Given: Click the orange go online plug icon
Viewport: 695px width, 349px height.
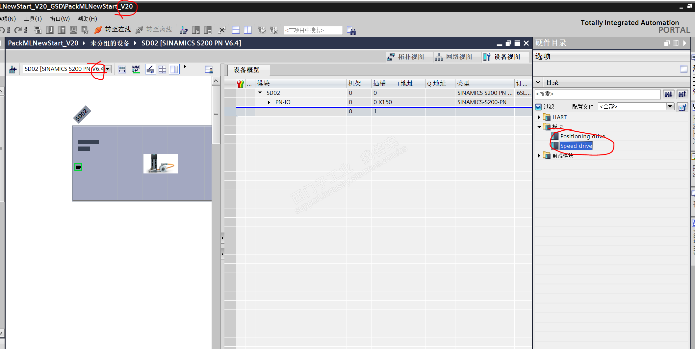Looking at the screenshot, I should click(x=98, y=30).
